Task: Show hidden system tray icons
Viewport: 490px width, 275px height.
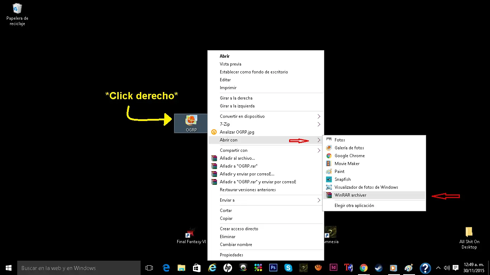Action: pyautogui.click(x=438, y=268)
